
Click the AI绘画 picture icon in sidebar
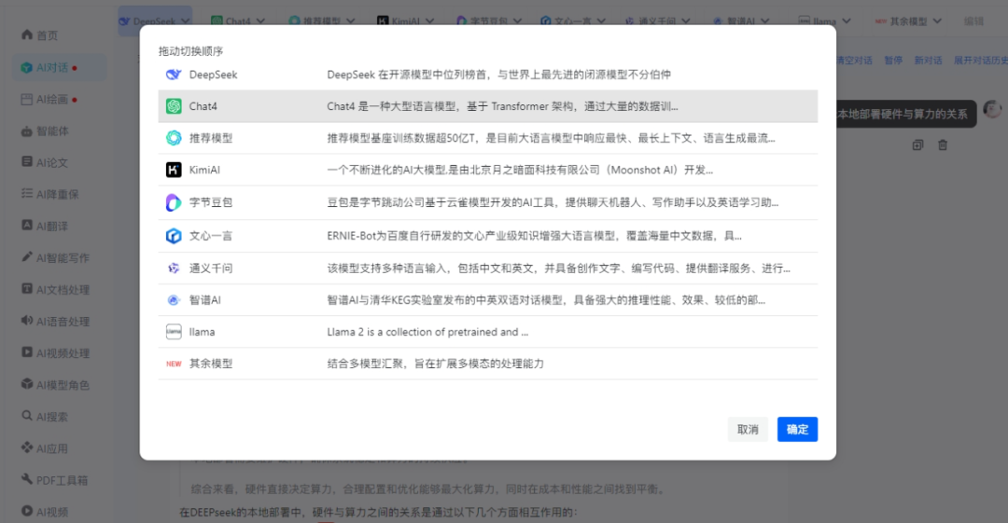point(26,99)
